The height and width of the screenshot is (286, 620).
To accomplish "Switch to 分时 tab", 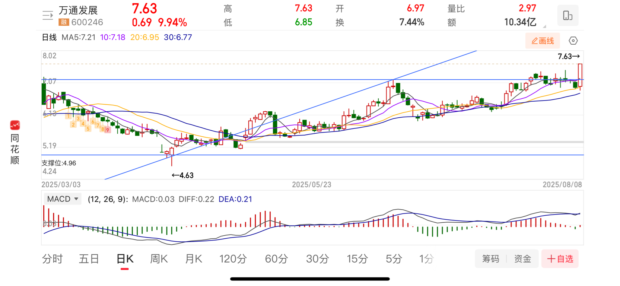I will (53, 259).
